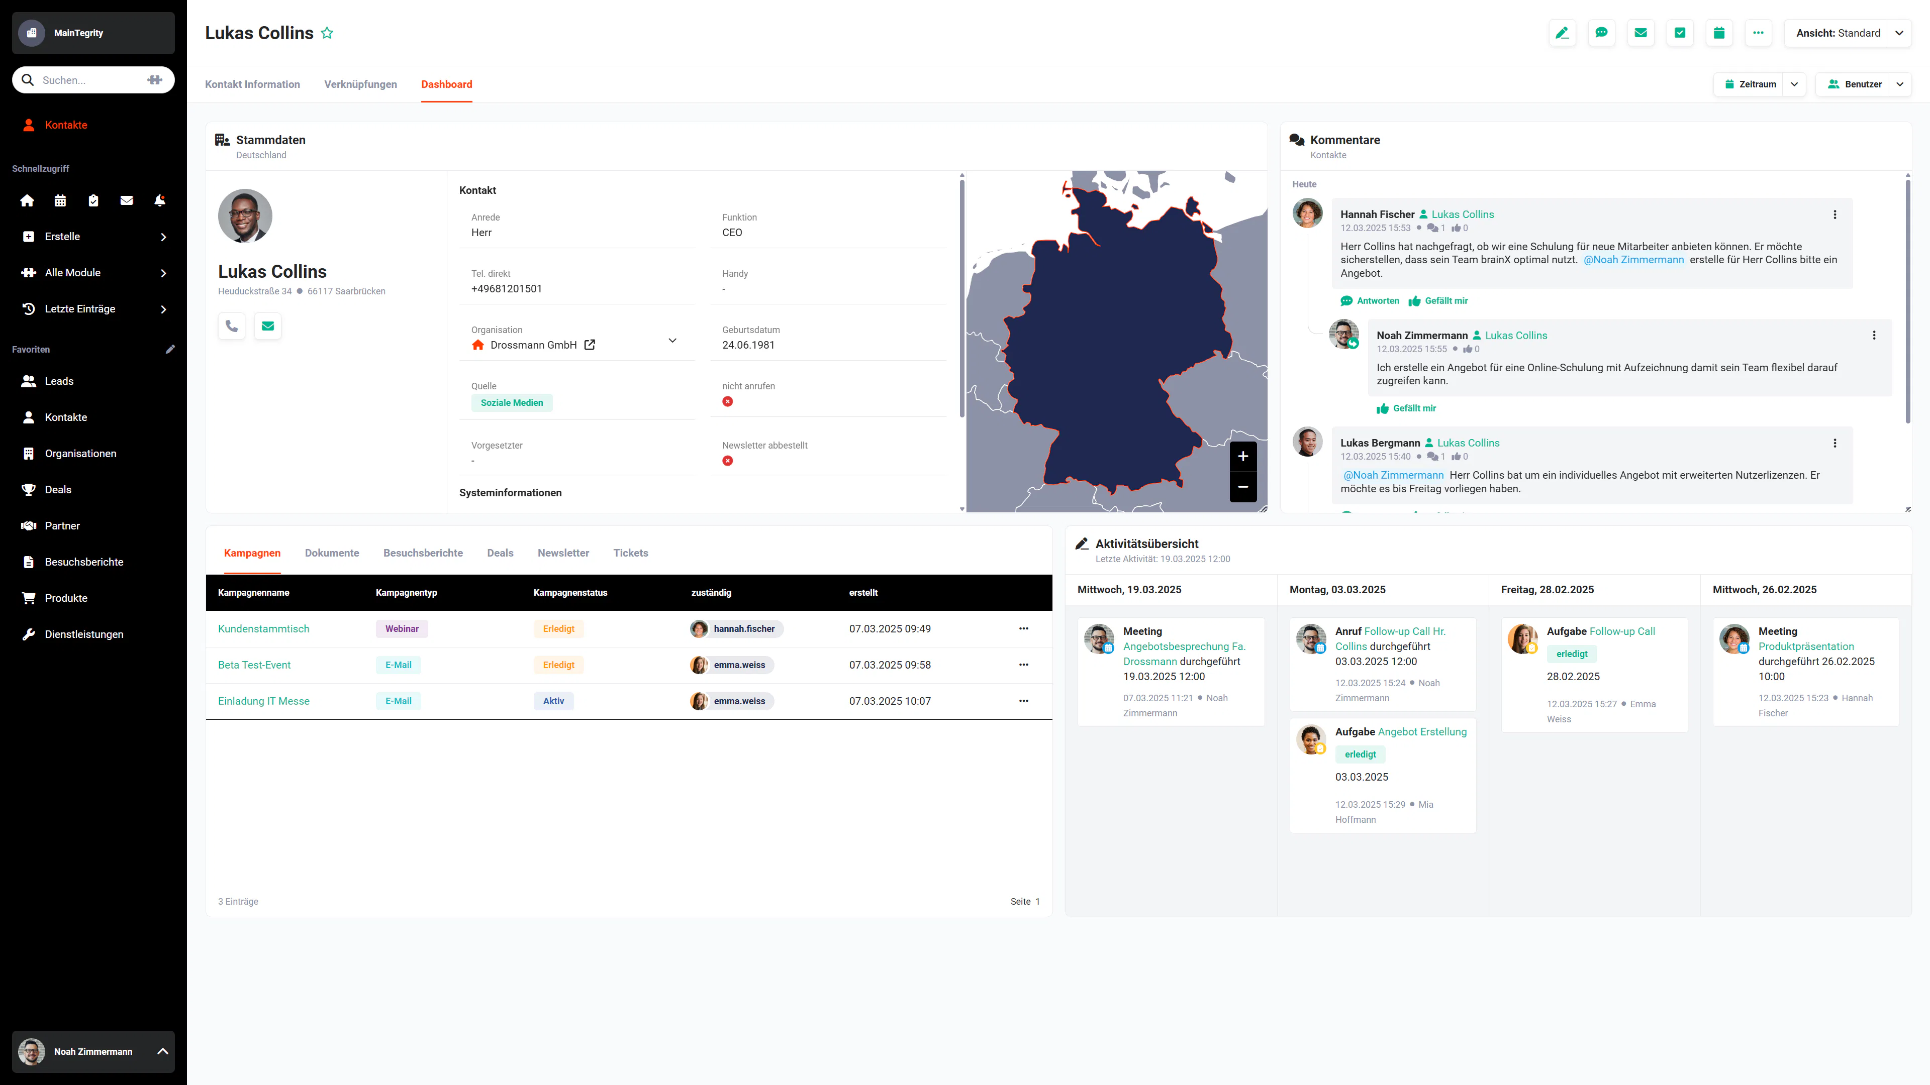Click the Suchen search field

pos(93,80)
